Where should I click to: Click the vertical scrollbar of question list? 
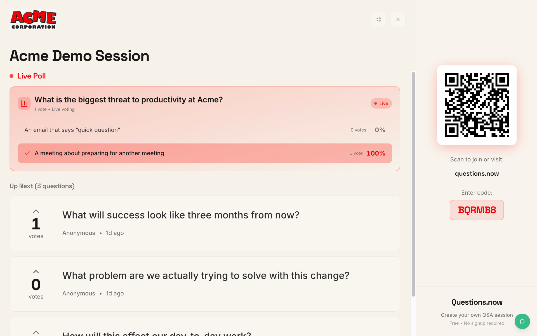[x=413, y=184]
